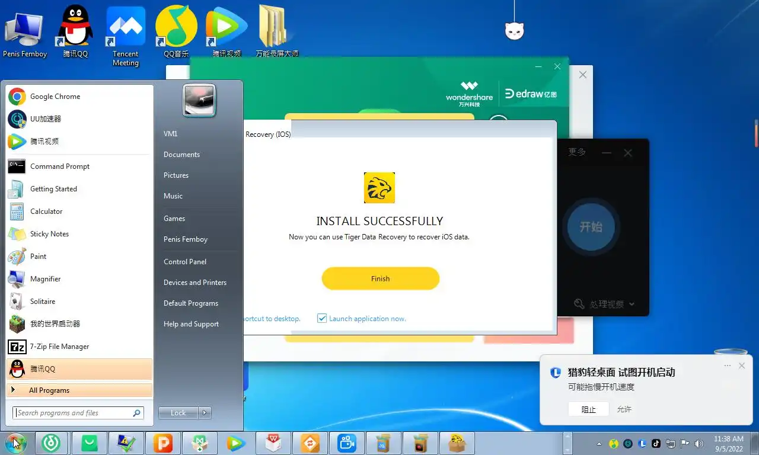Launch Sticky Notes from the Start menu
The width and height of the screenshot is (759, 455).
79,234
